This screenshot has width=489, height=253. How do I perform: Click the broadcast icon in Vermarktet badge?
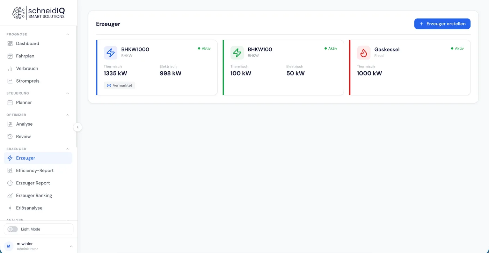pyautogui.click(x=109, y=85)
